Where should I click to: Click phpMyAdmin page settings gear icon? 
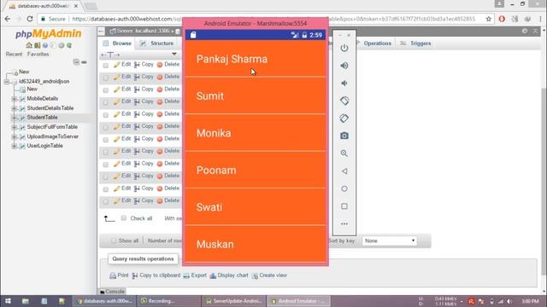[525, 31]
